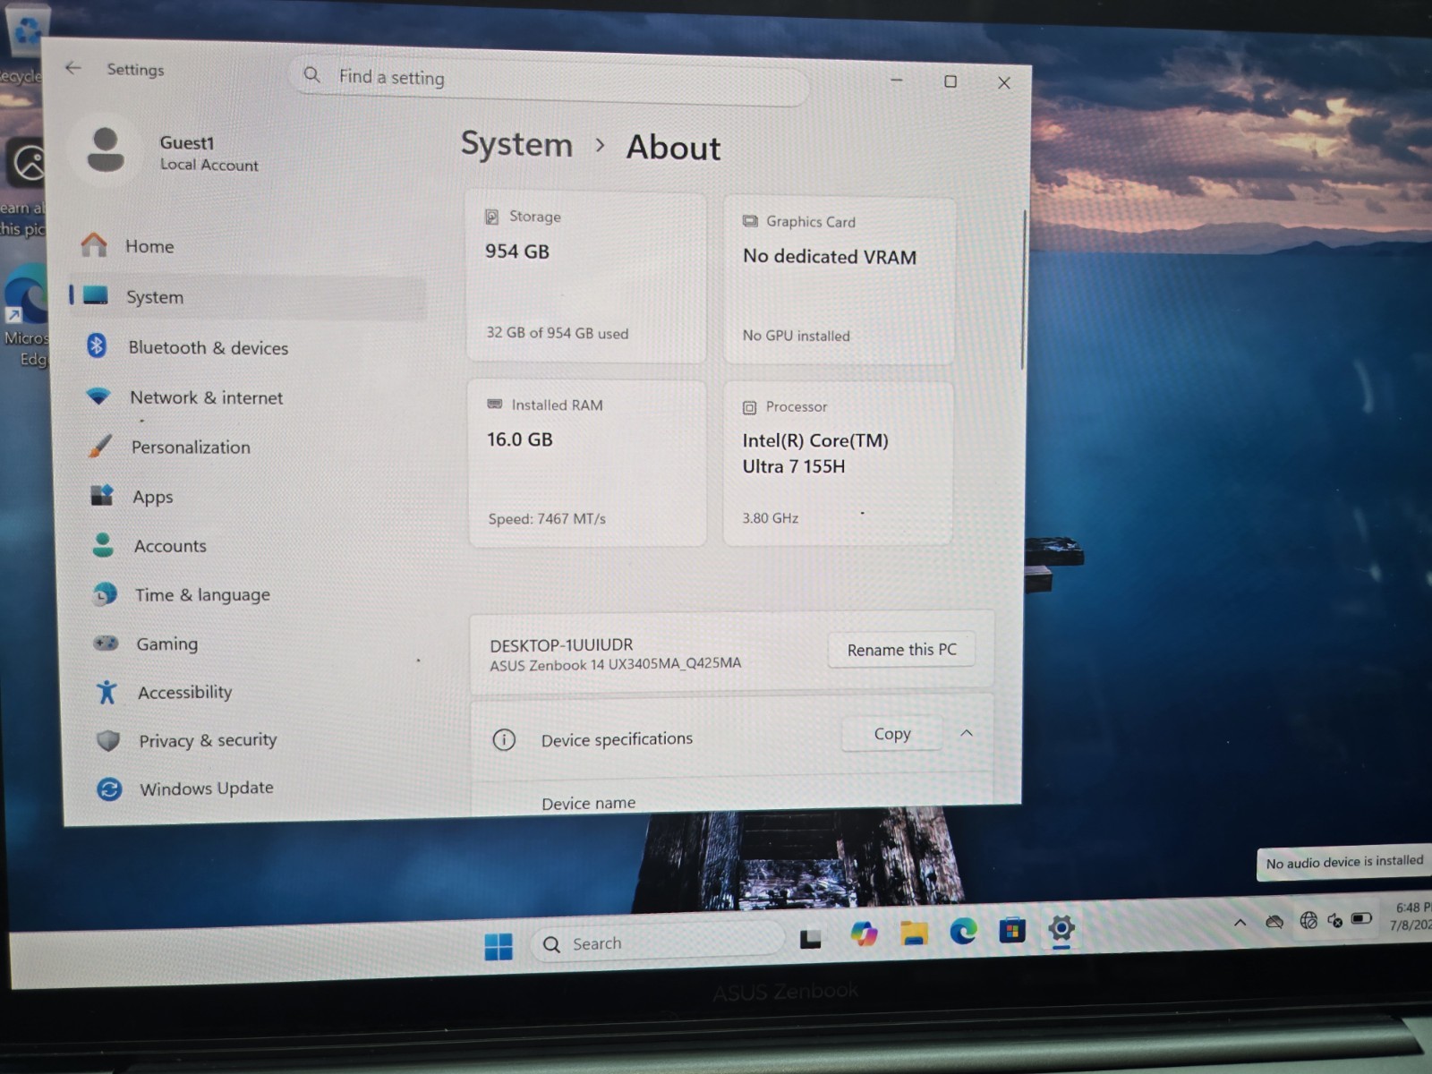Click the No GPU installed text

click(796, 336)
